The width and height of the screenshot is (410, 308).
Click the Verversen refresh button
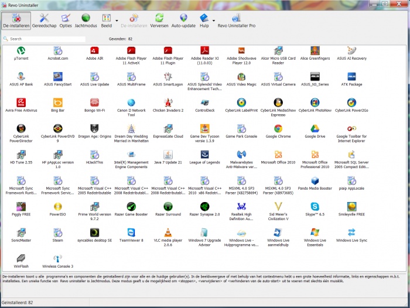tap(159, 20)
